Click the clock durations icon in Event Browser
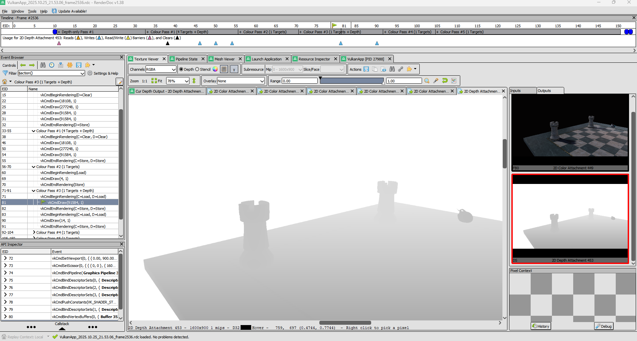This screenshot has width=637, height=341. 52,65
